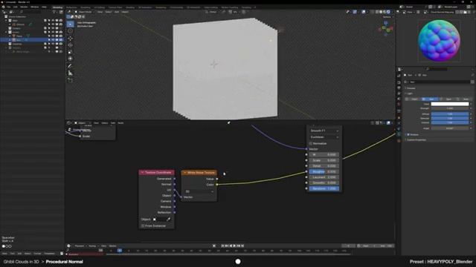Select the Point light type radio button
This screenshot has width=476, height=267.
pyautogui.click(x=413, y=99)
